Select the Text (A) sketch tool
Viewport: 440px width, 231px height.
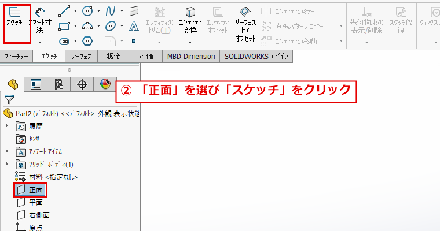click(134, 26)
